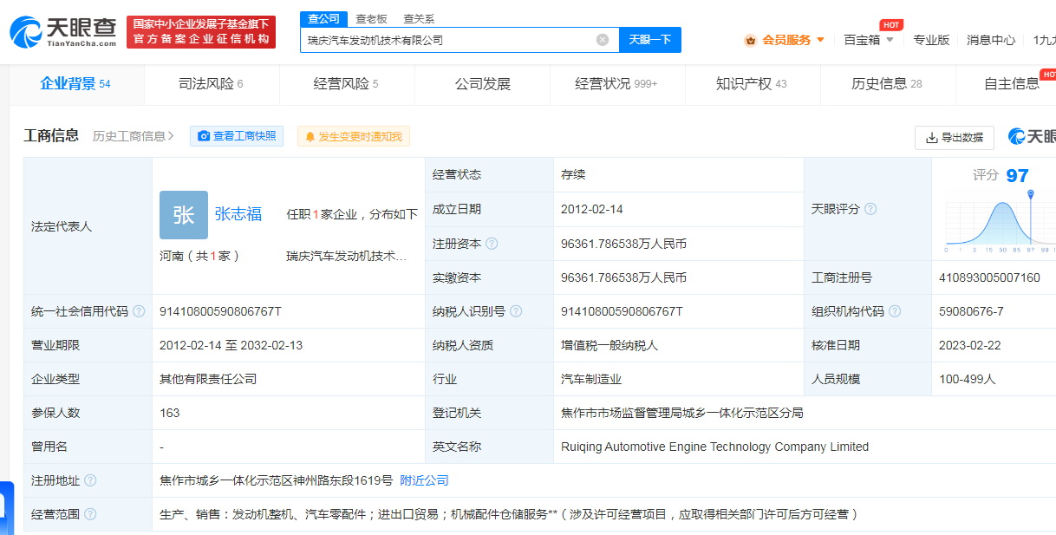Open the 会员服务 dropdown menu
The height and width of the screenshot is (535, 1056).
(x=785, y=40)
